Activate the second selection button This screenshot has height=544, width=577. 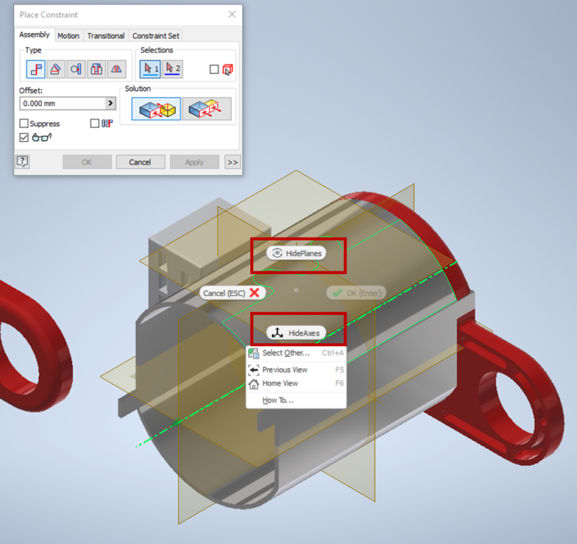(x=172, y=69)
